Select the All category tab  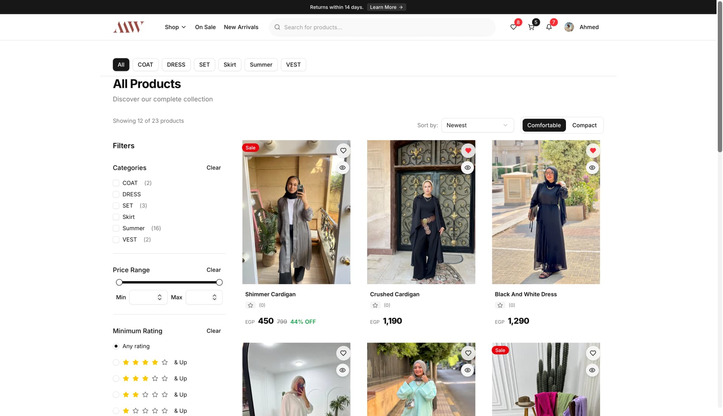pyautogui.click(x=121, y=65)
